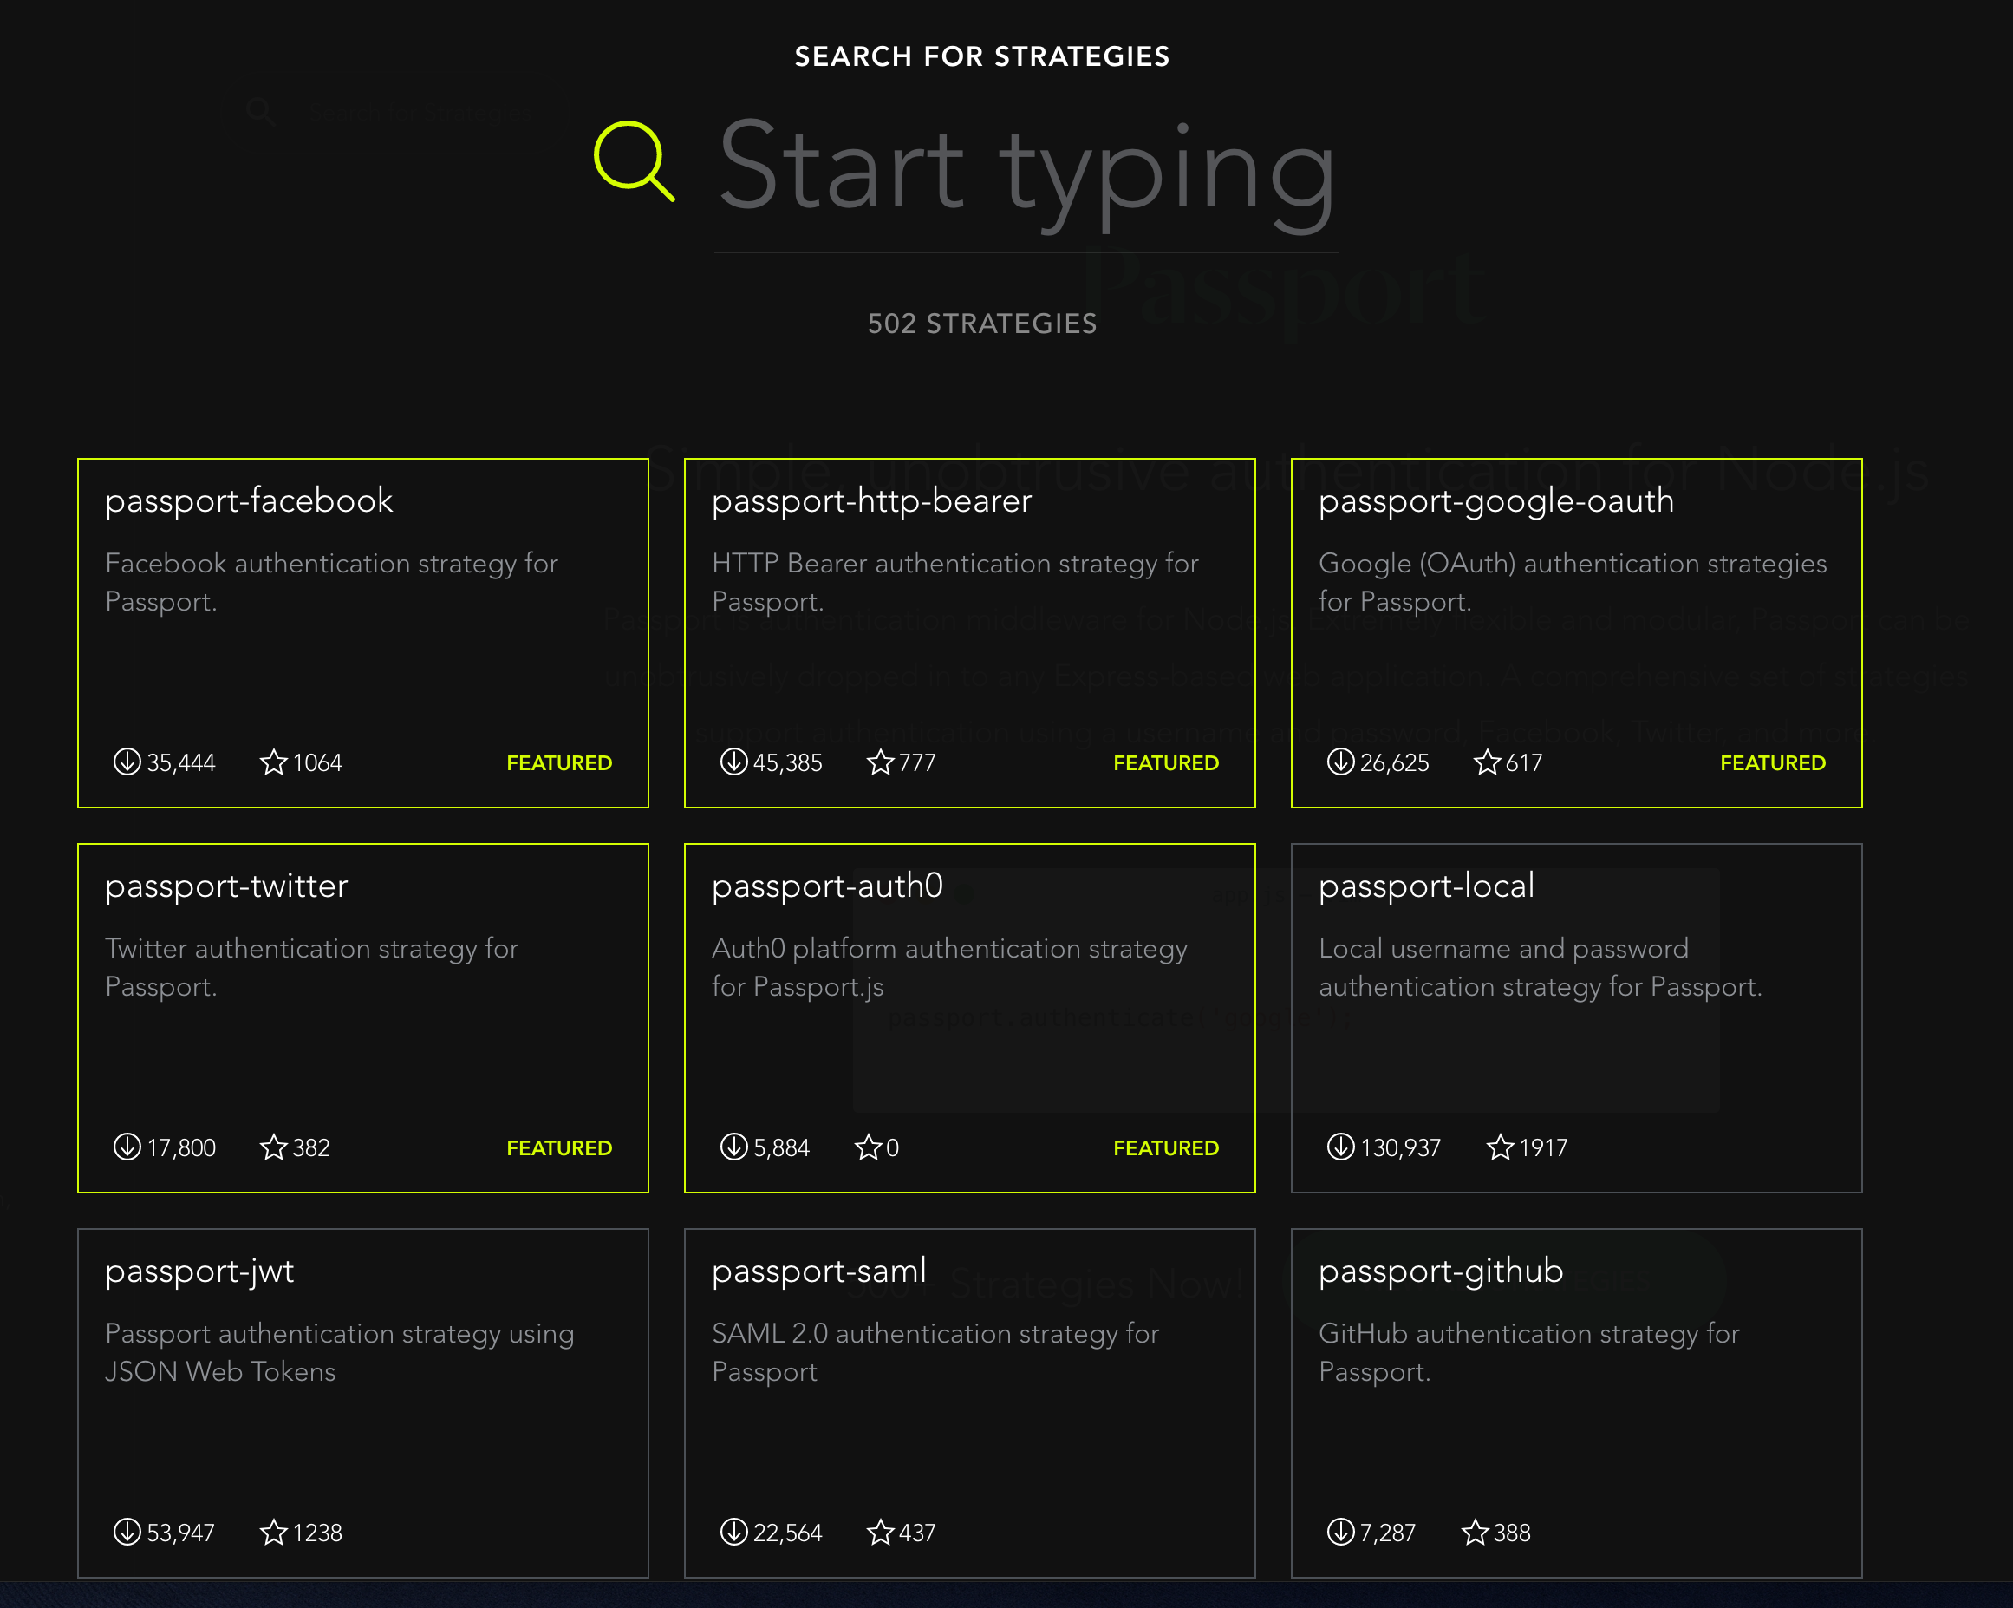Viewport: 2013px width, 1608px height.
Task: Open the passport-local strategy title
Action: pyautogui.click(x=1426, y=886)
